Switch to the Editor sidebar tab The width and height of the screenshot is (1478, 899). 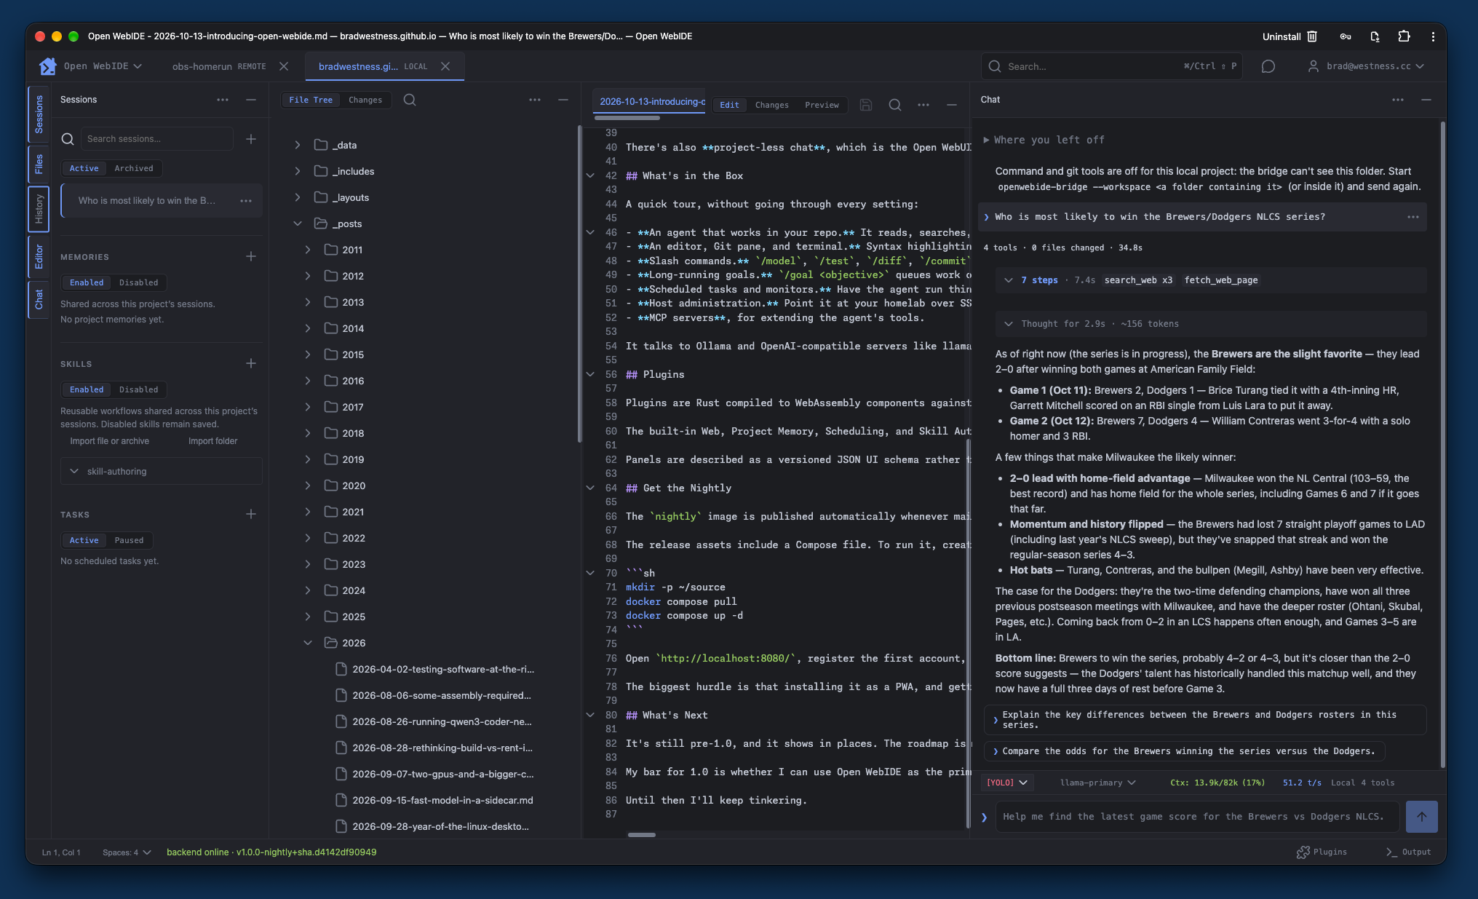point(39,257)
